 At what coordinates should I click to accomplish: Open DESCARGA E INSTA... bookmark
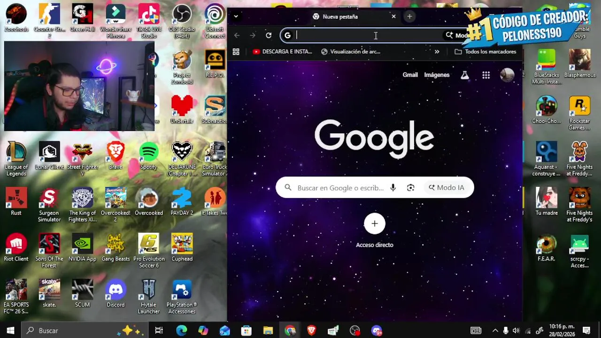point(282,52)
